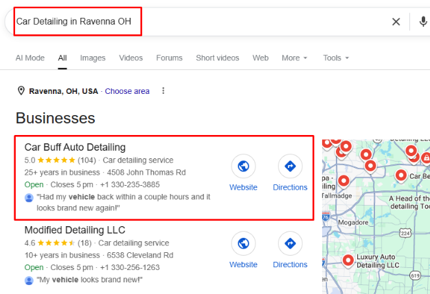Open the Videos tab
The image size is (430, 294).
(x=131, y=58)
